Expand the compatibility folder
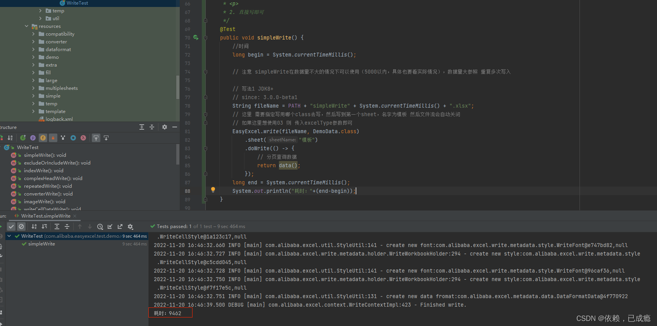 click(x=33, y=34)
